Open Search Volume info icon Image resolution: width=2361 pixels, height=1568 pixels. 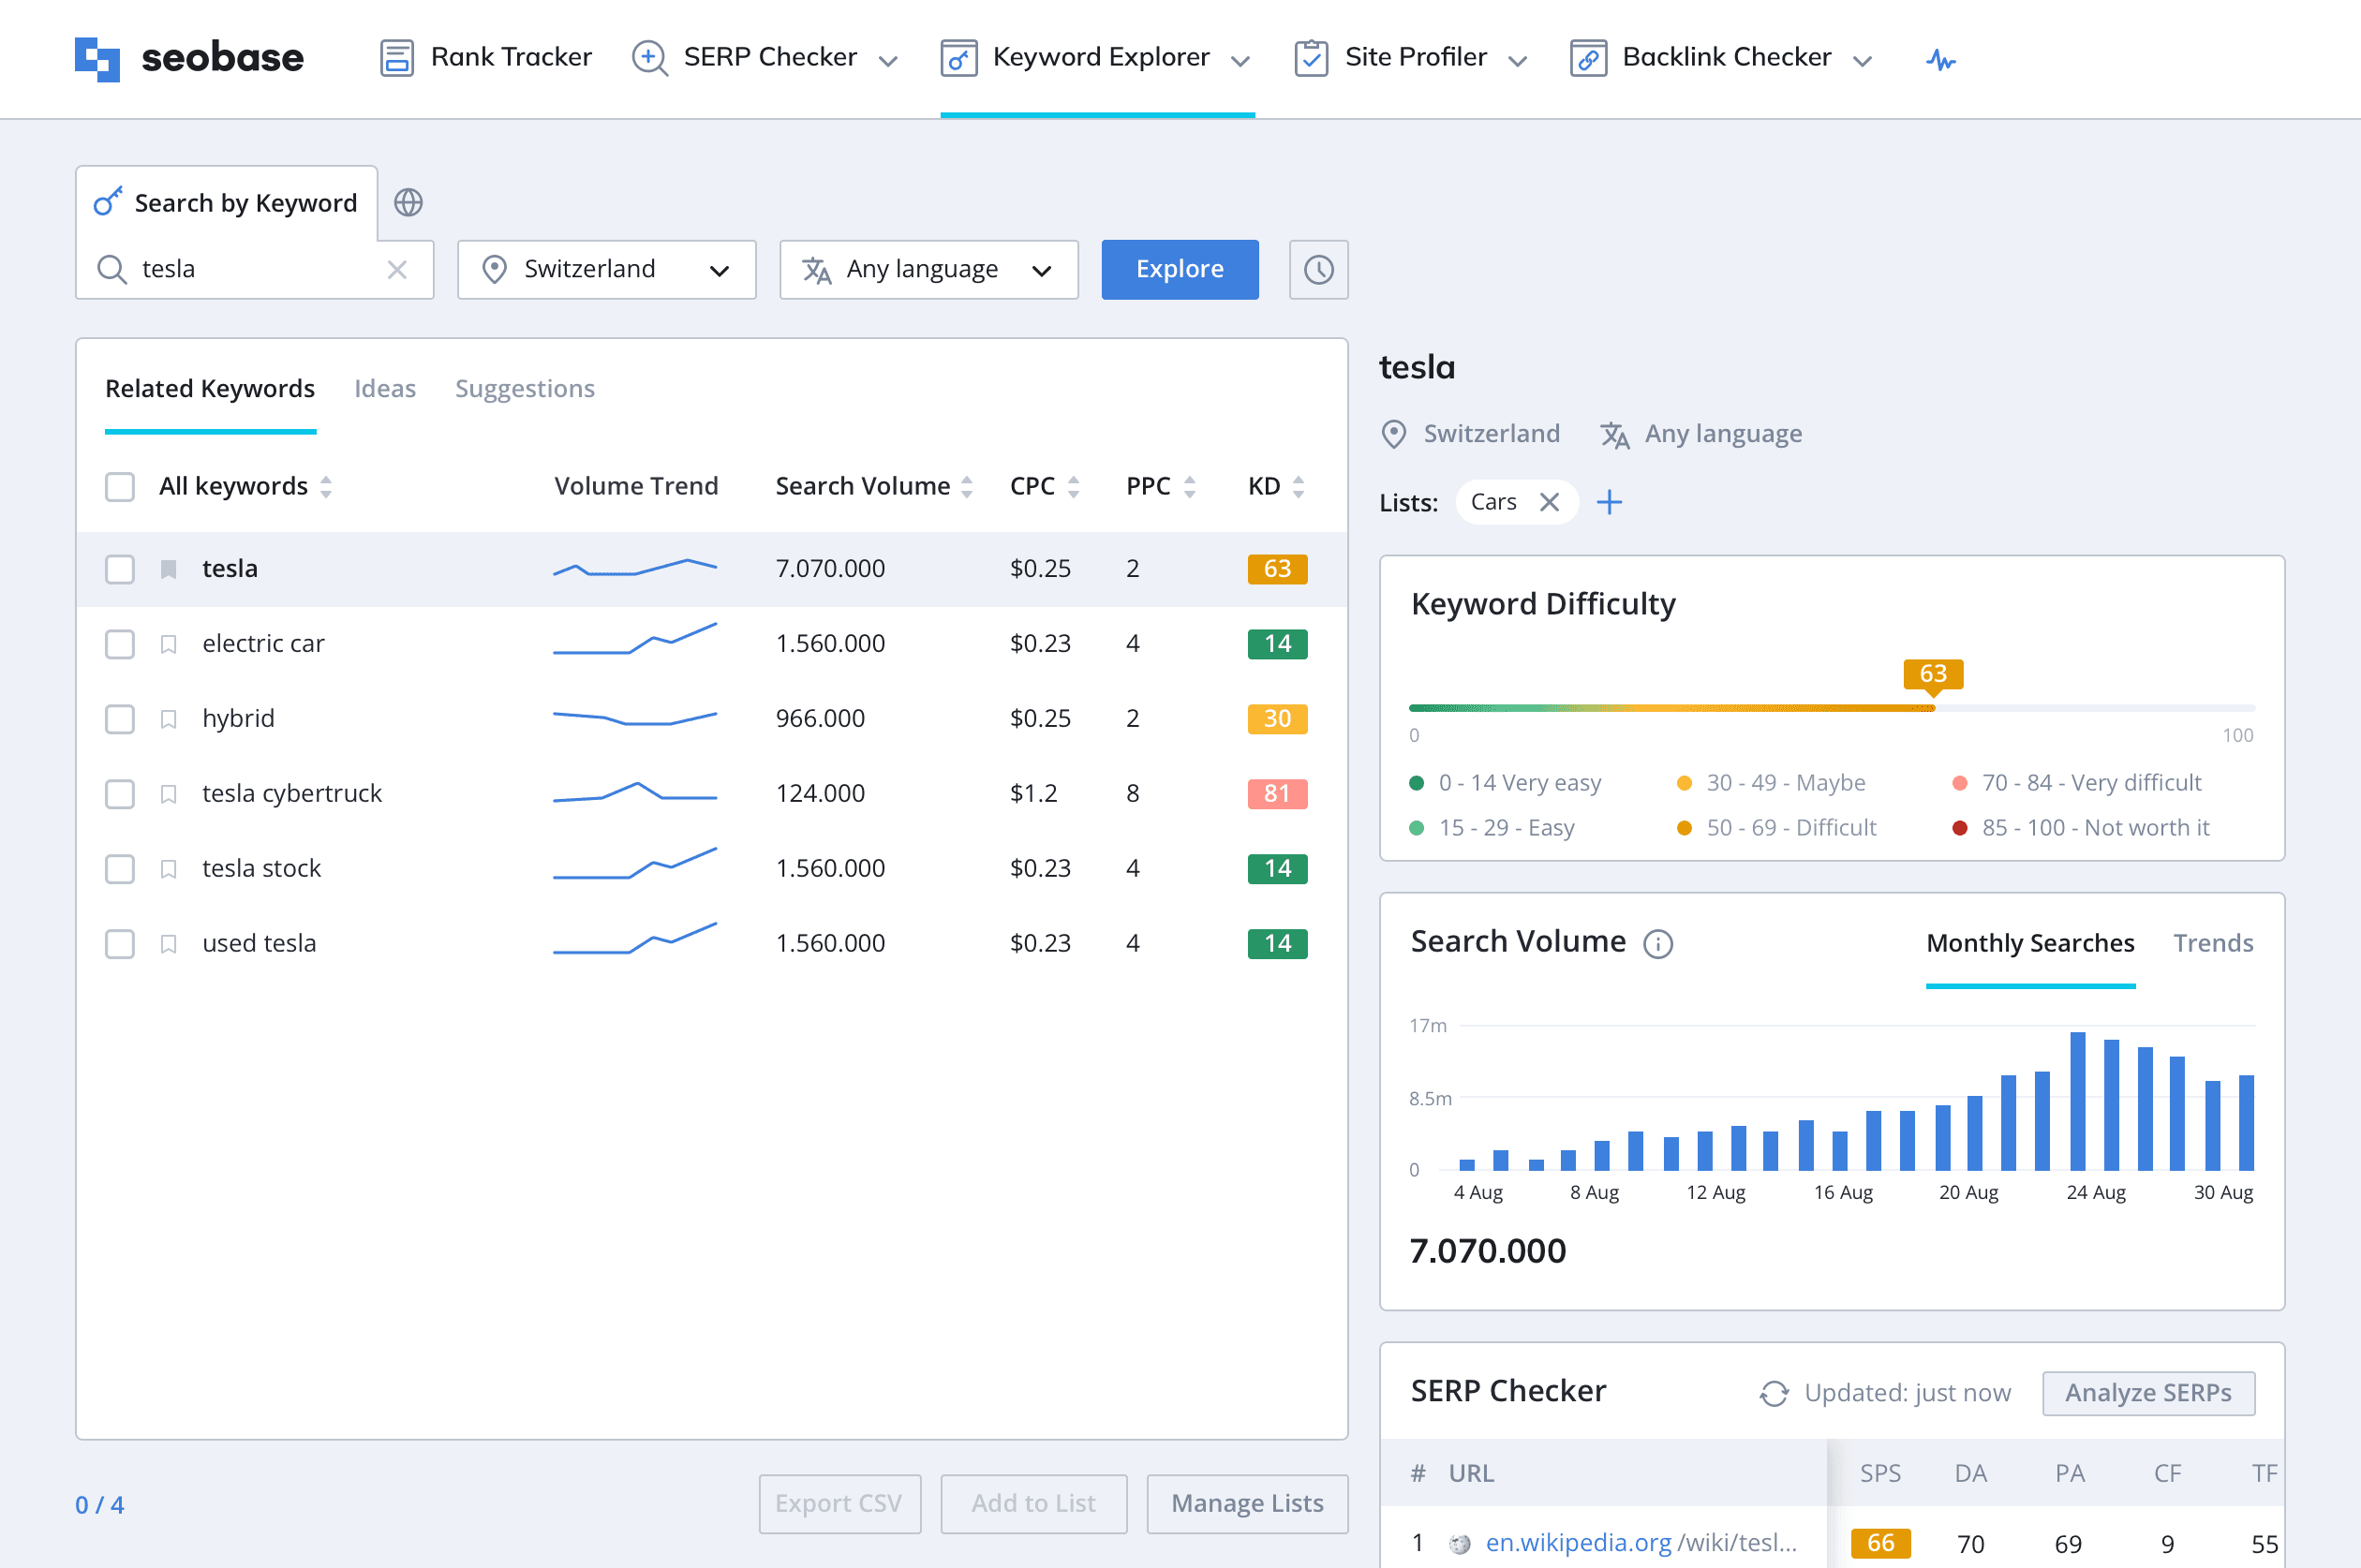click(x=1658, y=943)
